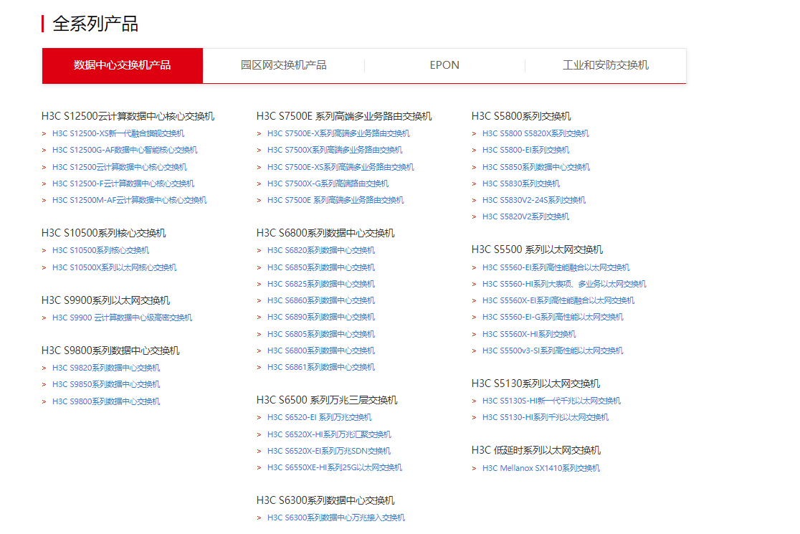The width and height of the screenshot is (800, 534).
Task: Open the H3C S9800系列数据中心交换机 link
Action: (106, 402)
